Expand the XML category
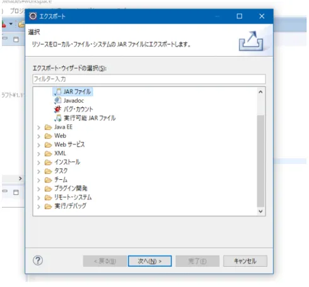Screen dimensions: 309x287 [38, 154]
